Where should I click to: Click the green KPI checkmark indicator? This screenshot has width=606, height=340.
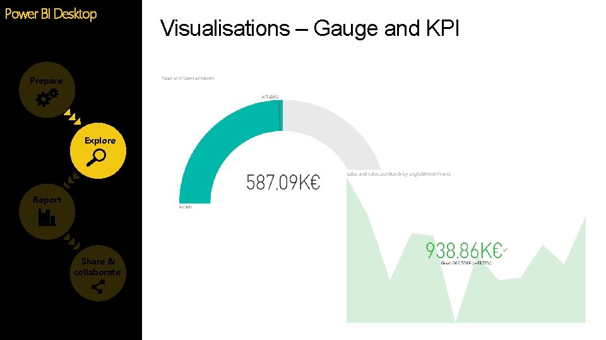(505, 250)
